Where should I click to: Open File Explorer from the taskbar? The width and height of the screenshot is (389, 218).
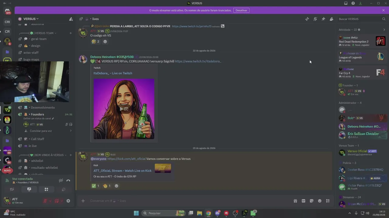[199, 213]
